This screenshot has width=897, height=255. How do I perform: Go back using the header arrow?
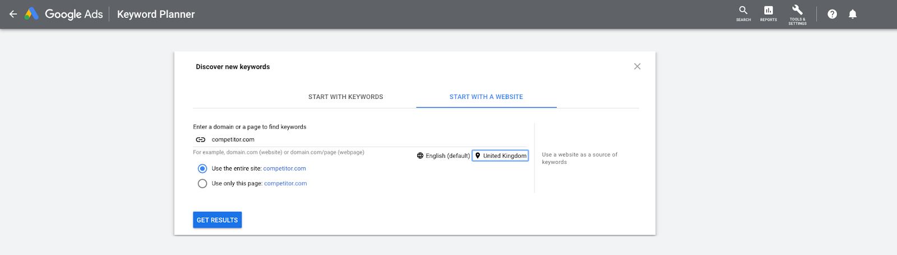point(13,14)
